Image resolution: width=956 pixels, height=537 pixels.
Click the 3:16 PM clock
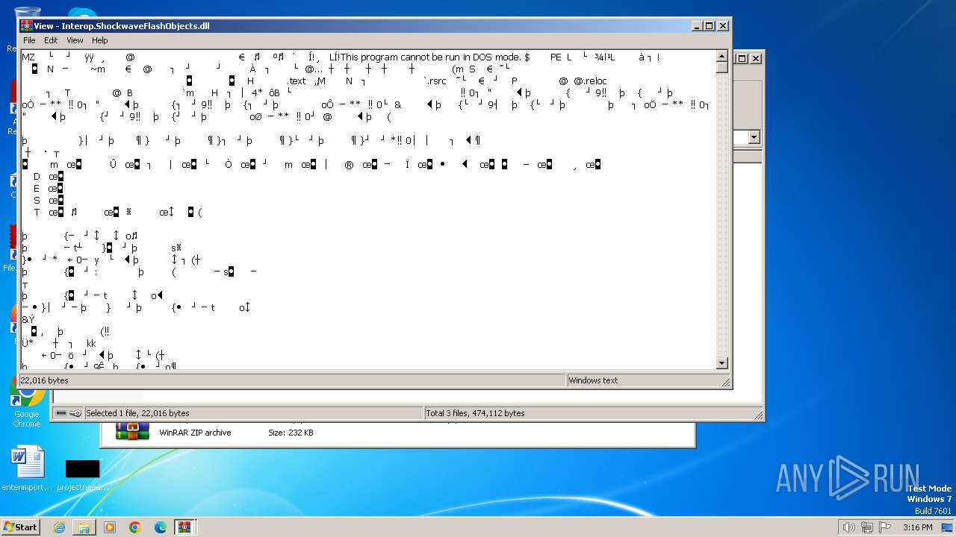[x=917, y=527]
